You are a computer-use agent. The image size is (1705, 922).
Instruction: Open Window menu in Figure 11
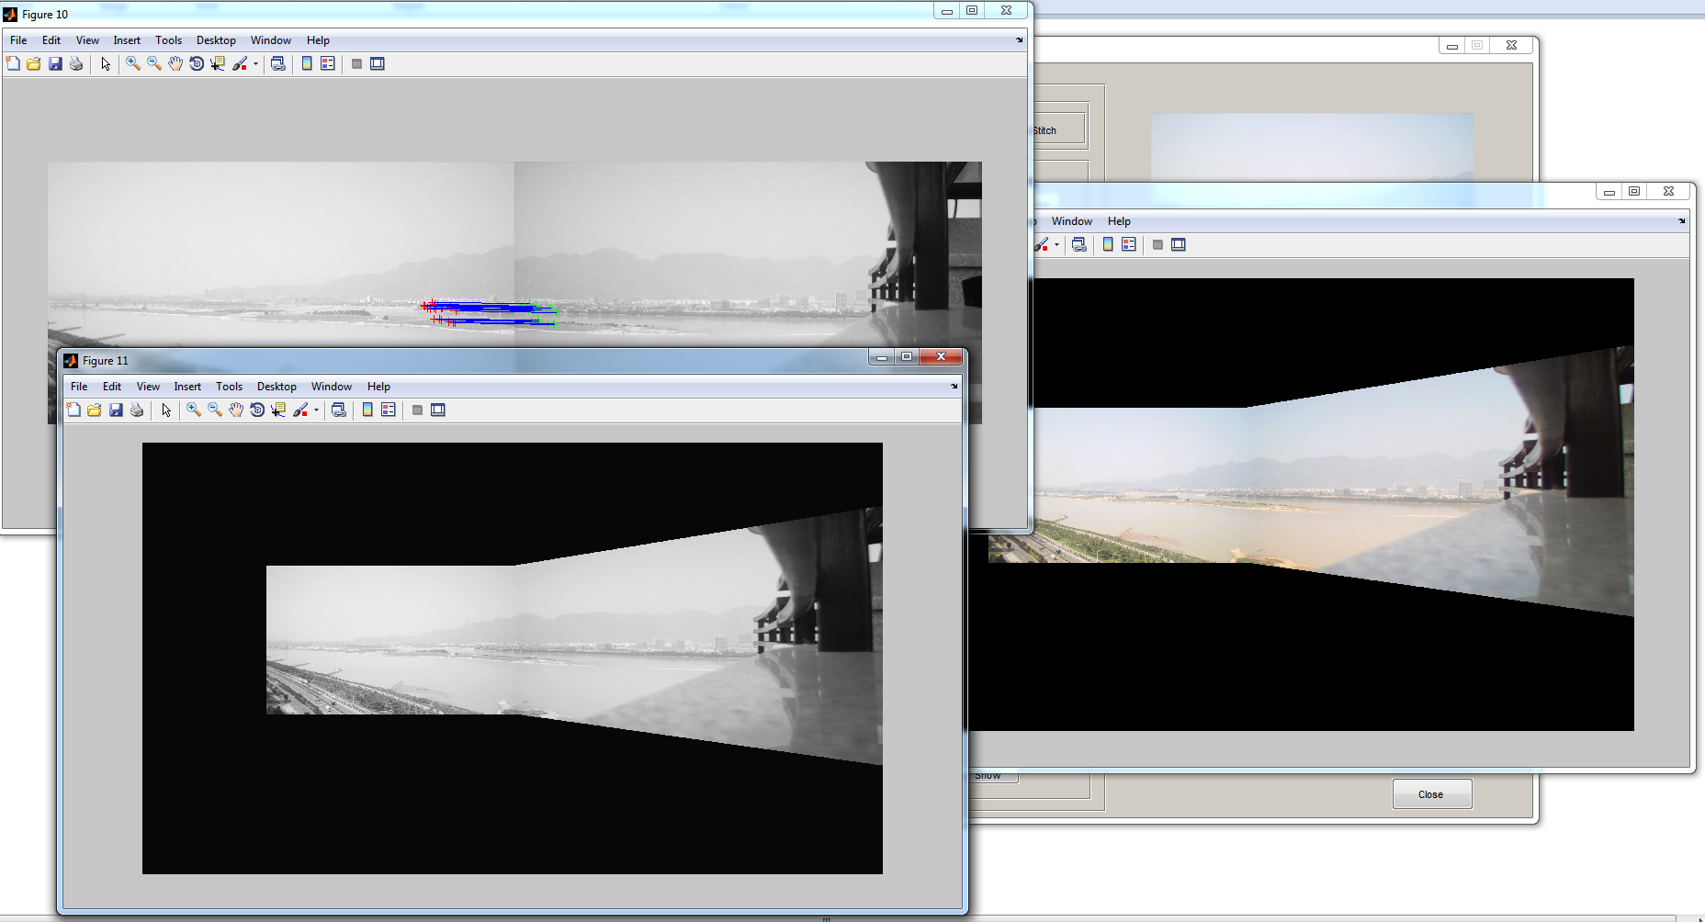(x=332, y=387)
